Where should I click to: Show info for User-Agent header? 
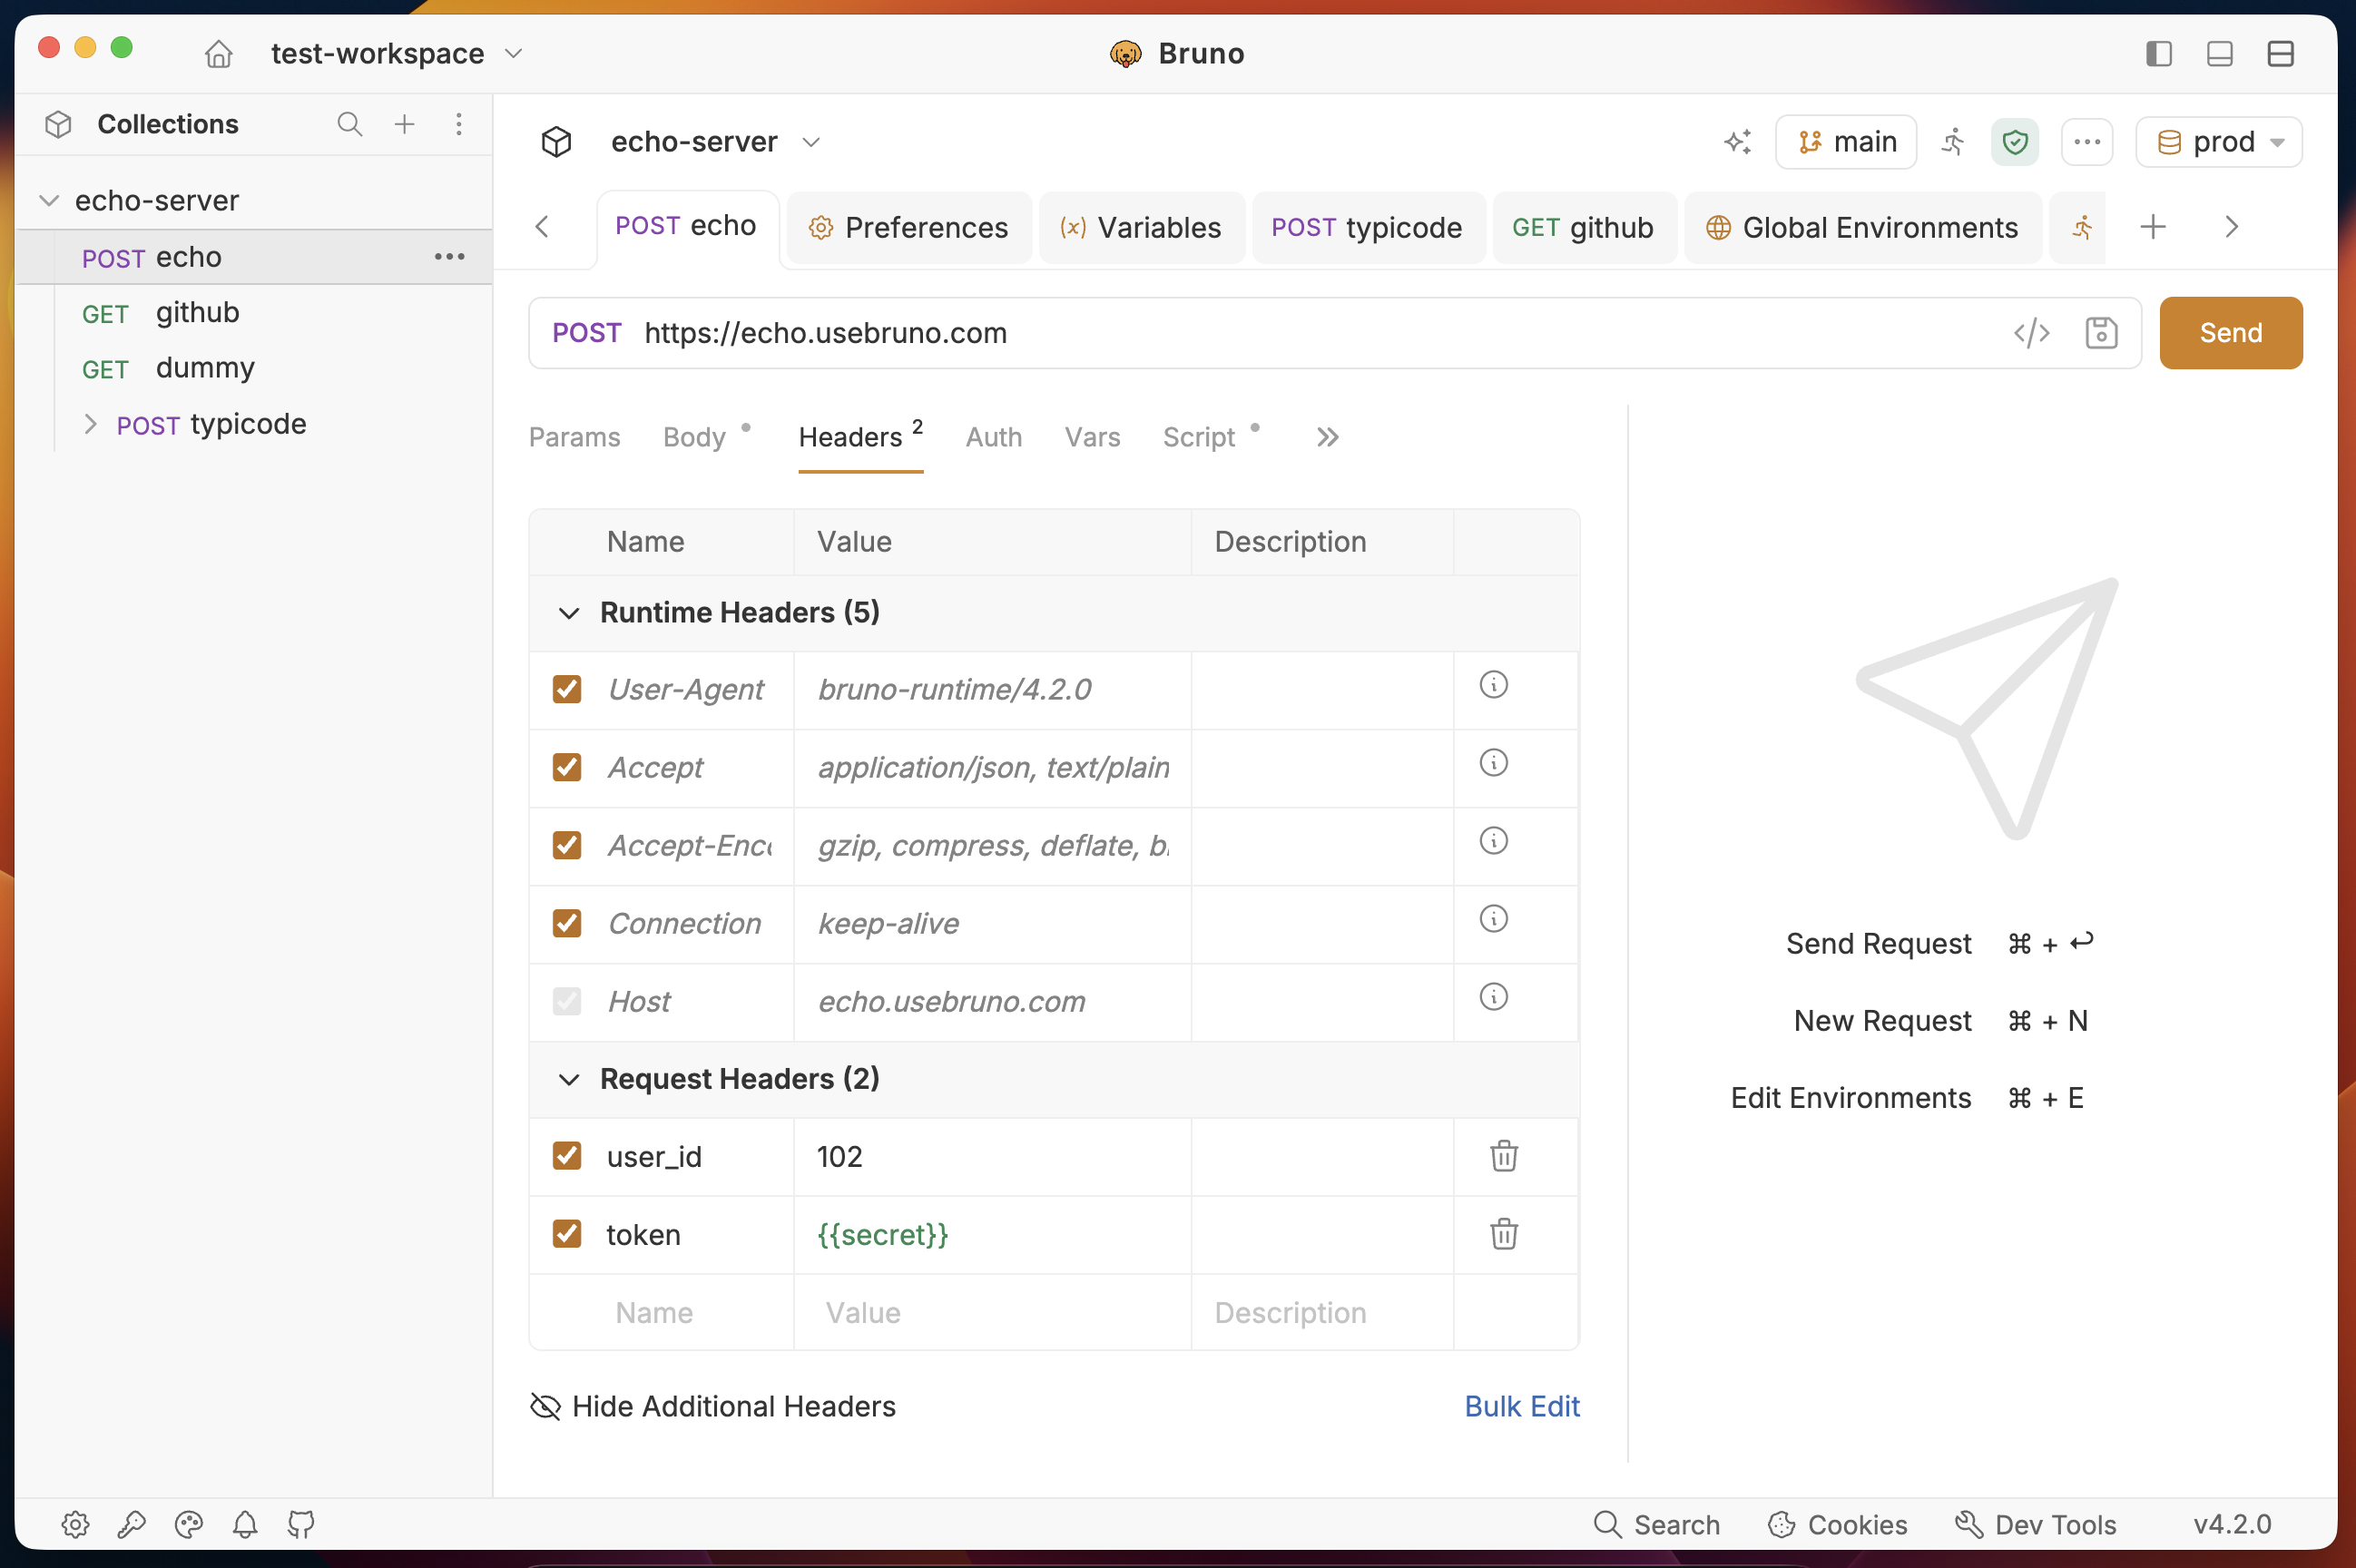(1493, 685)
